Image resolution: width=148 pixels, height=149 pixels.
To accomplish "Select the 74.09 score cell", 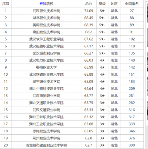I will click(x=89, y=11).
